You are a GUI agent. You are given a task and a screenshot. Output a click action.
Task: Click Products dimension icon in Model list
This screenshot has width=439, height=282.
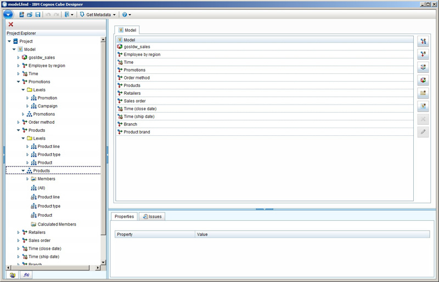(120, 85)
